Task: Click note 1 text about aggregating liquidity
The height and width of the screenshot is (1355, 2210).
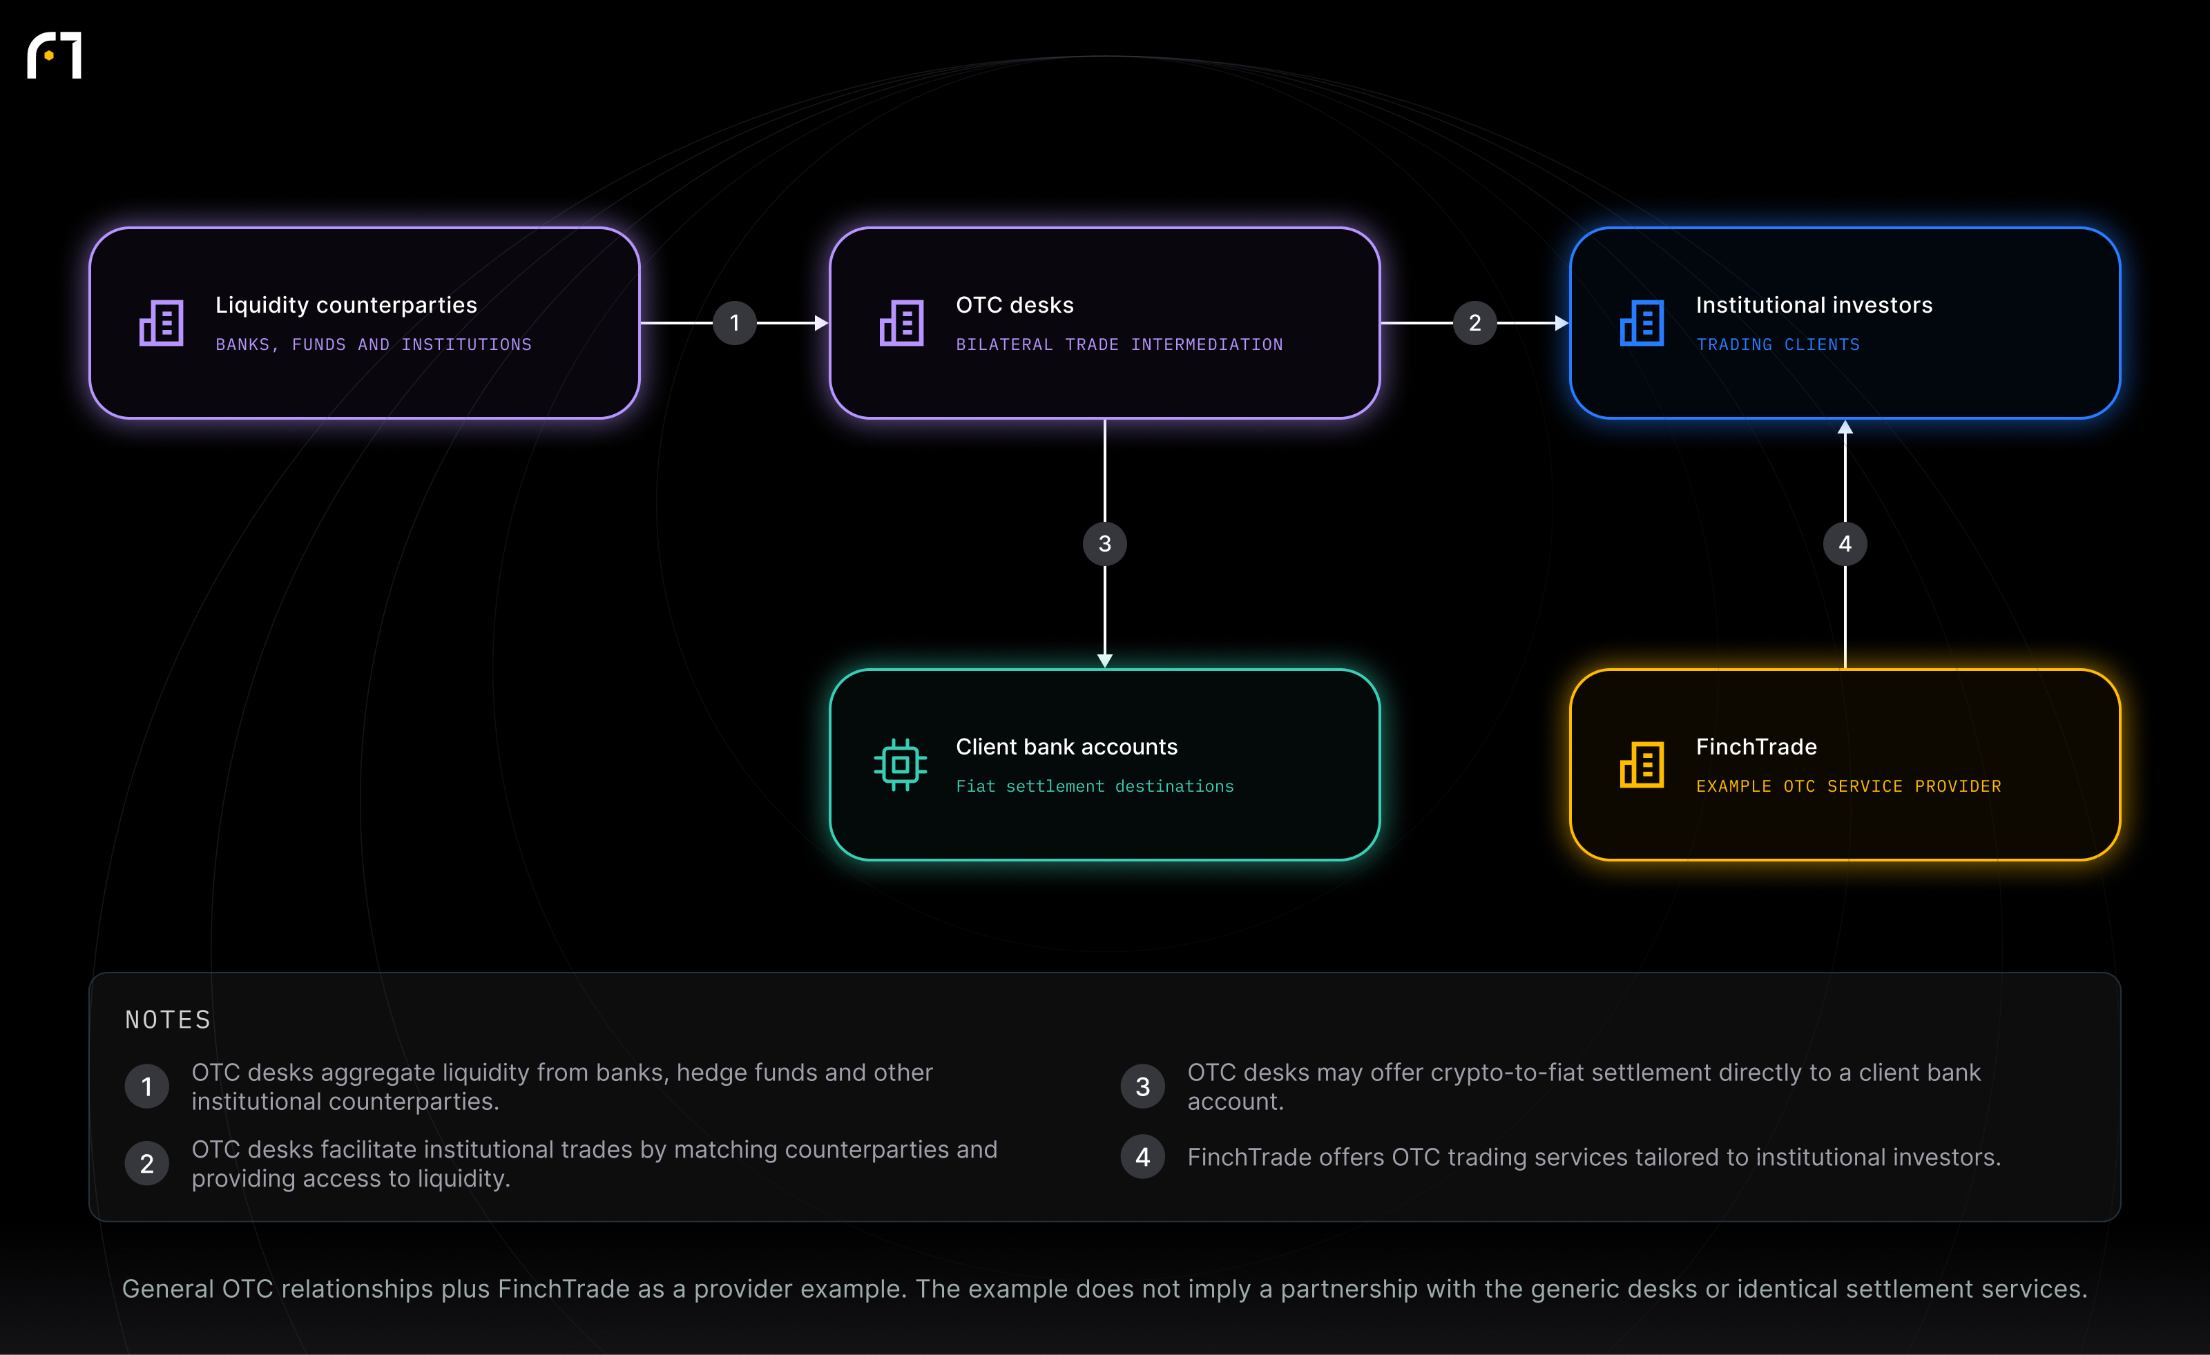Action: [x=561, y=1087]
